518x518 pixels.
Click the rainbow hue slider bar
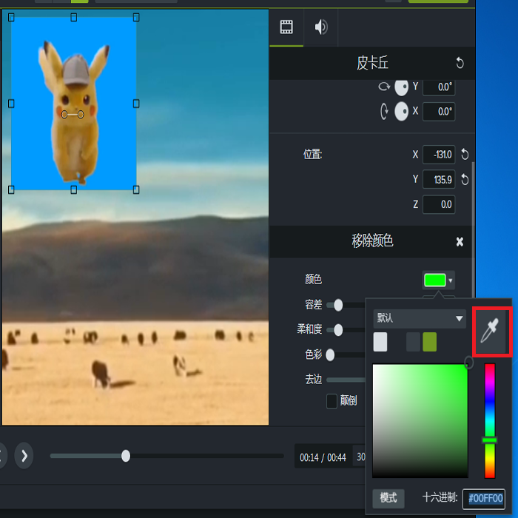[490, 420]
